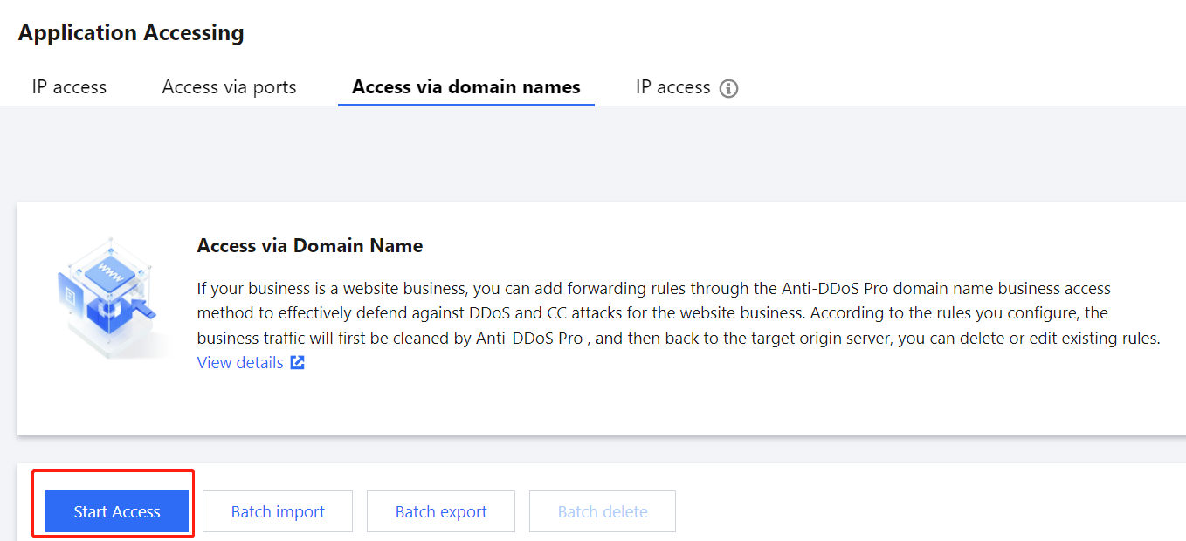Click the Application Accessing page title
The height and width of the screenshot is (541, 1186).
click(131, 33)
